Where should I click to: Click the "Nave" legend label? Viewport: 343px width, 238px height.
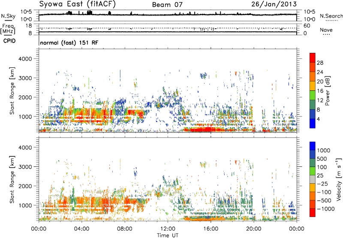click(326, 30)
